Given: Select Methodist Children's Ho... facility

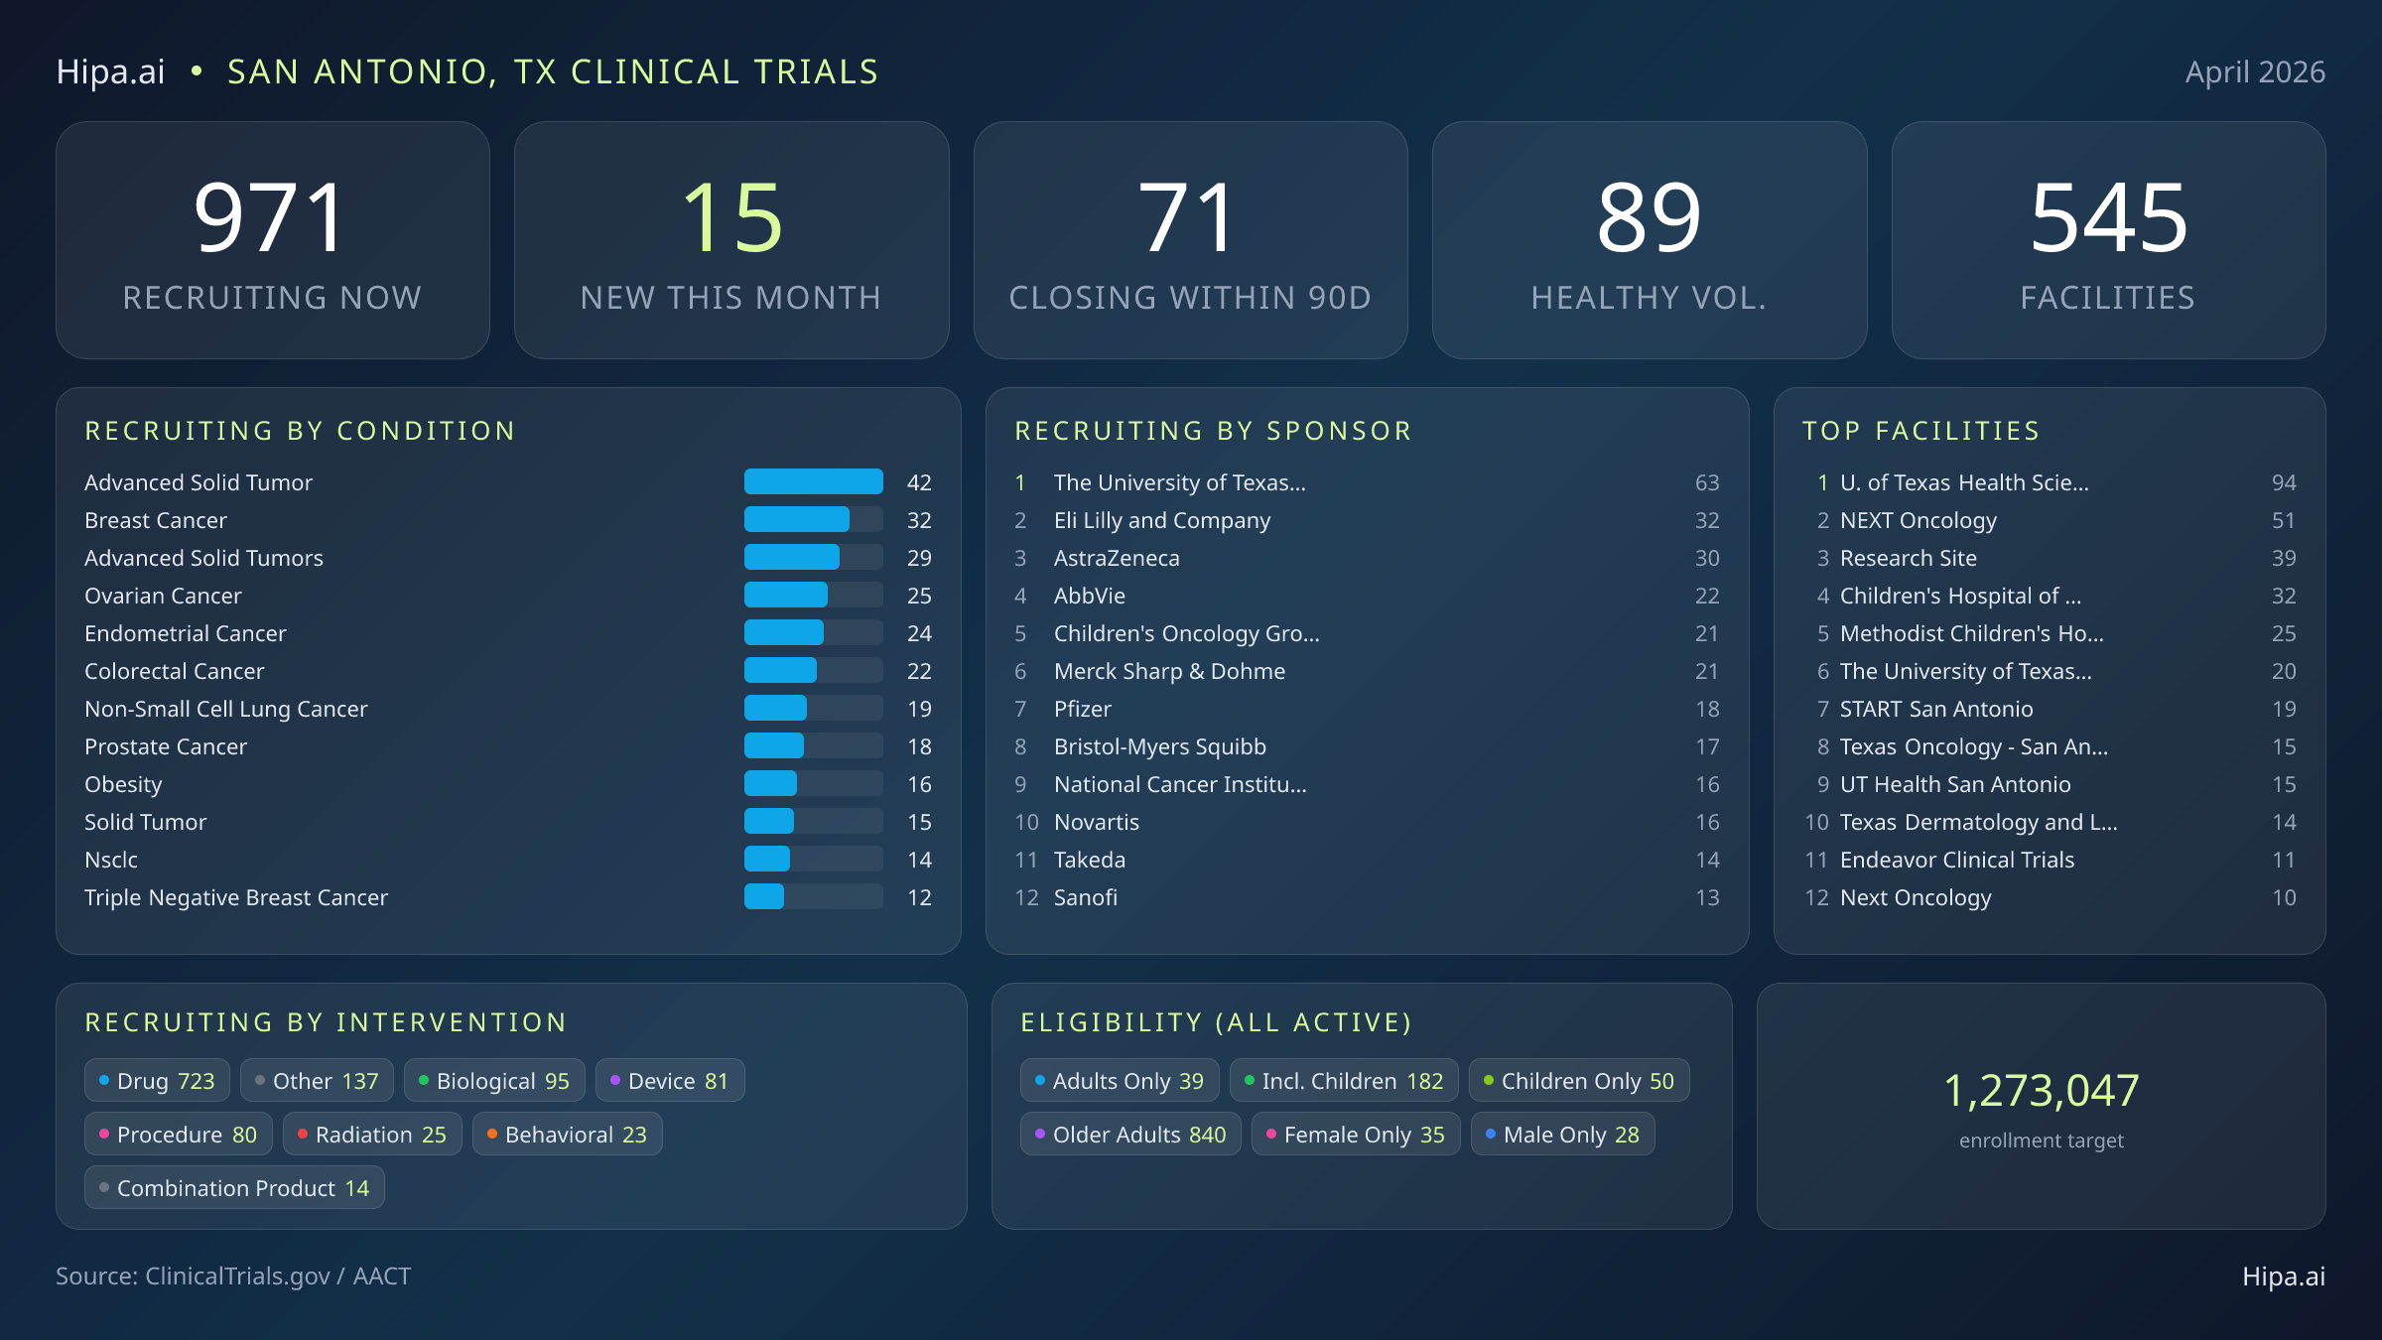Looking at the screenshot, I should pyautogui.click(x=2050, y=633).
